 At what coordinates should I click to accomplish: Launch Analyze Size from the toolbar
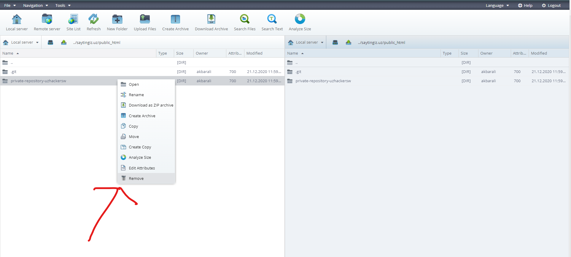coord(300,19)
